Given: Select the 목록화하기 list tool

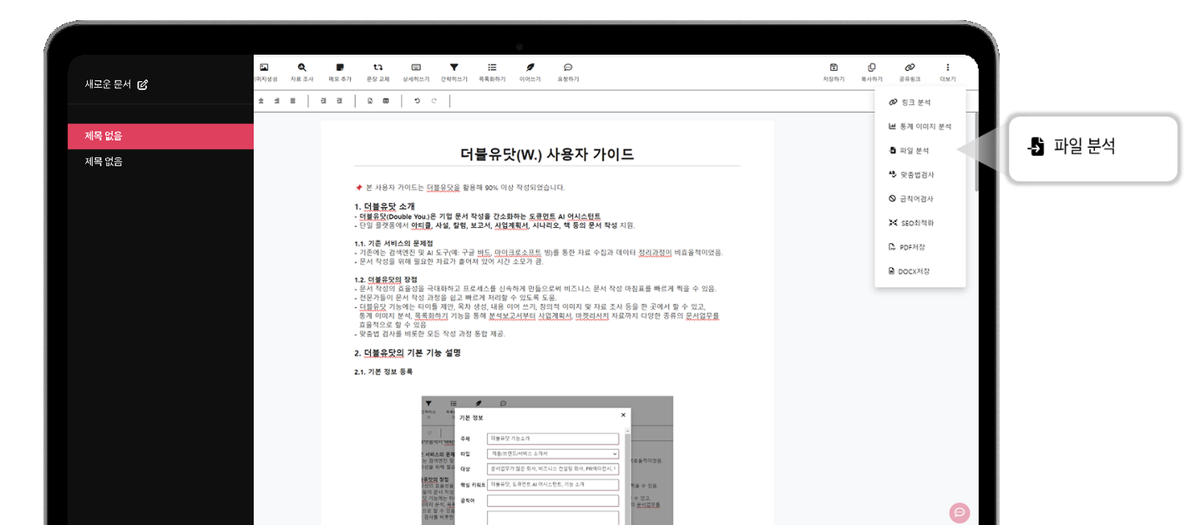Looking at the screenshot, I should point(492,72).
